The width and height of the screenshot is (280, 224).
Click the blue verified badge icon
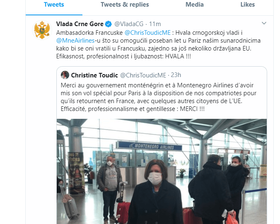pyautogui.click(x=109, y=24)
